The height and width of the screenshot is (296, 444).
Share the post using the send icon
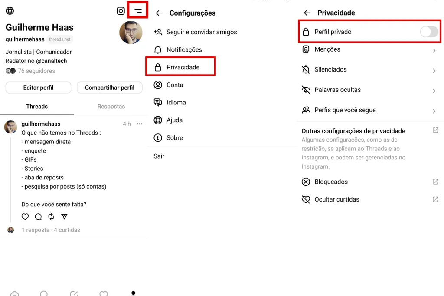[x=64, y=217]
